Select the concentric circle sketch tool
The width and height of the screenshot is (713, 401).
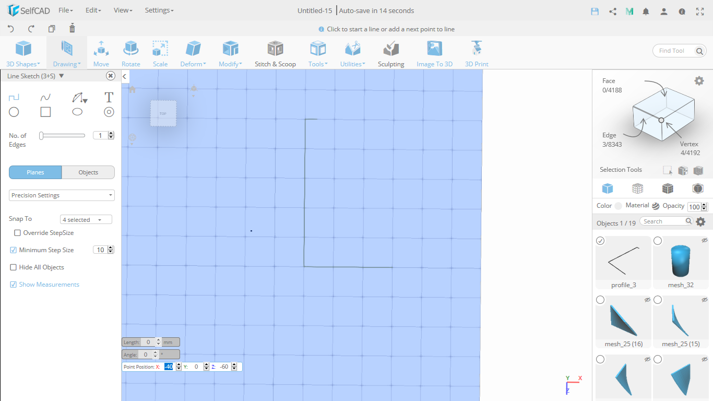tap(109, 112)
